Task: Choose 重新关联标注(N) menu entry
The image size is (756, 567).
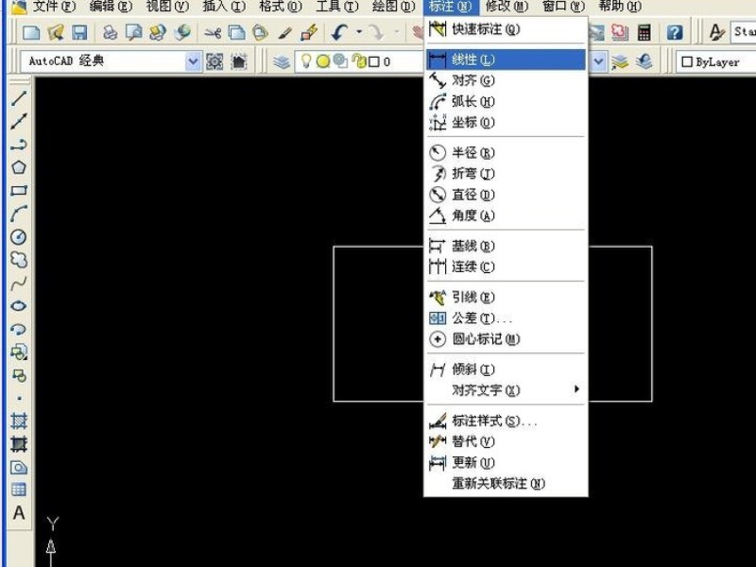Action: coord(506,483)
